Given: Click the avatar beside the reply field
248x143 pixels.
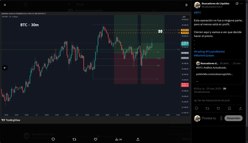Looking at the screenshot, I should 197,118.
